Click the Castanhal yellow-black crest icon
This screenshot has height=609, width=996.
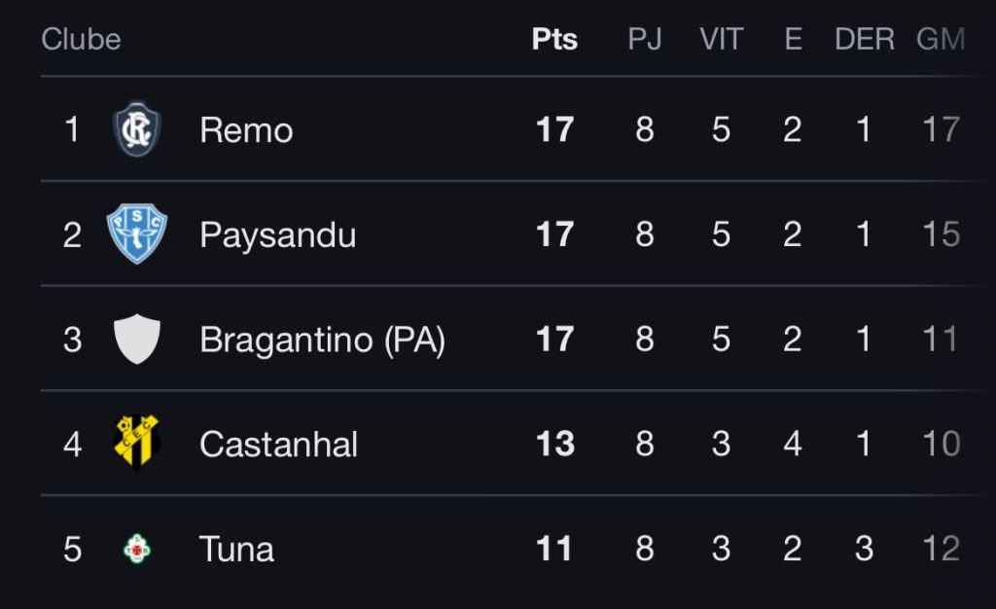tap(136, 443)
